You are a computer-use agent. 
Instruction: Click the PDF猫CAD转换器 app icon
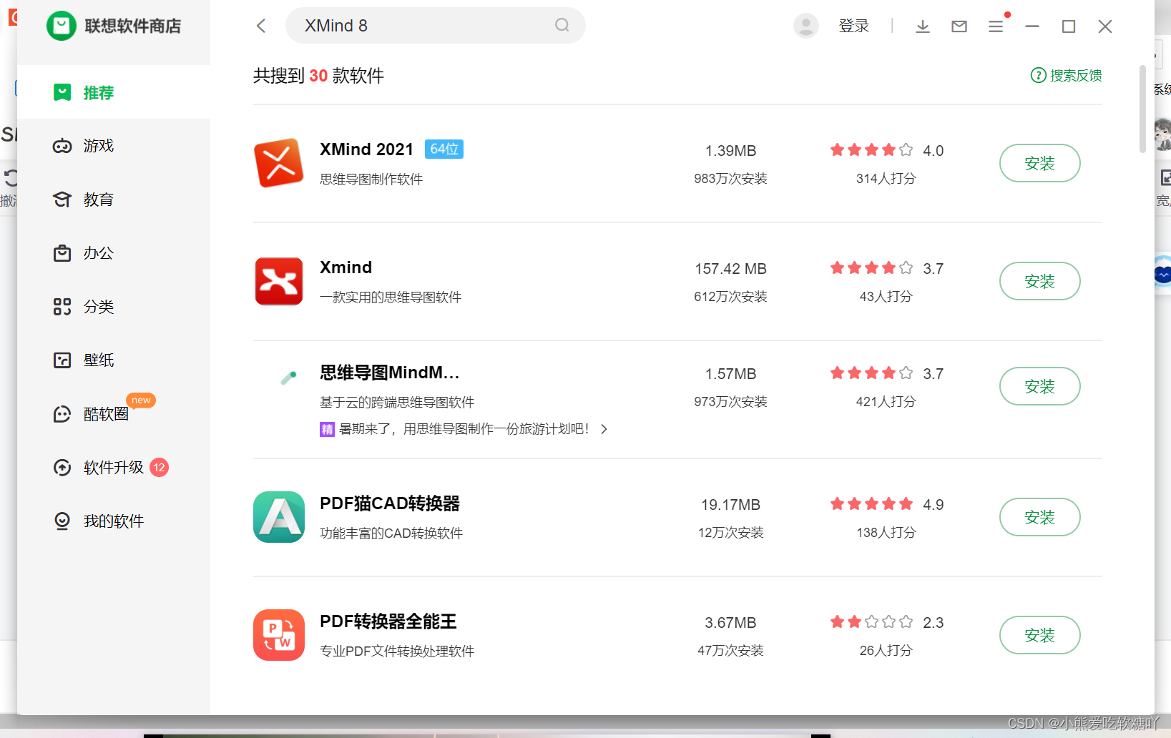(x=279, y=517)
